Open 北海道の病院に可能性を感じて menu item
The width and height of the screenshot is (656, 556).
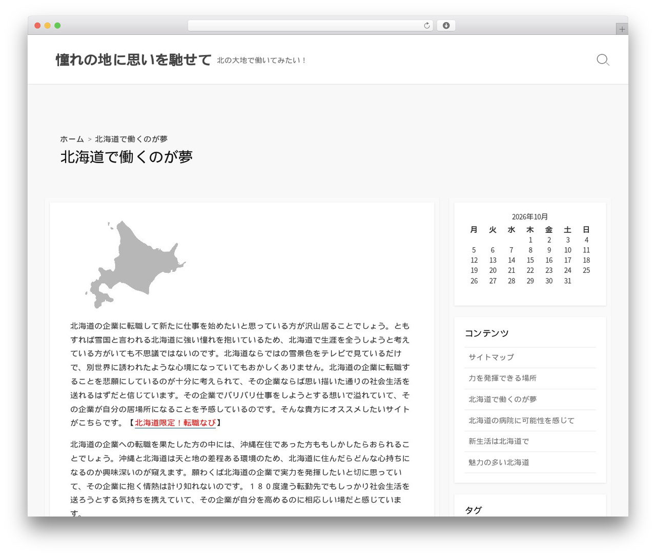coord(521,420)
